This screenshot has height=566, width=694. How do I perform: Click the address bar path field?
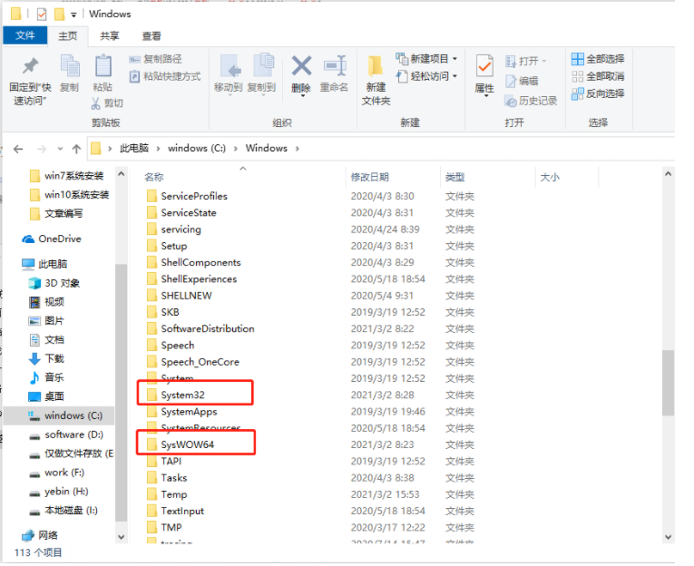click(454, 149)
